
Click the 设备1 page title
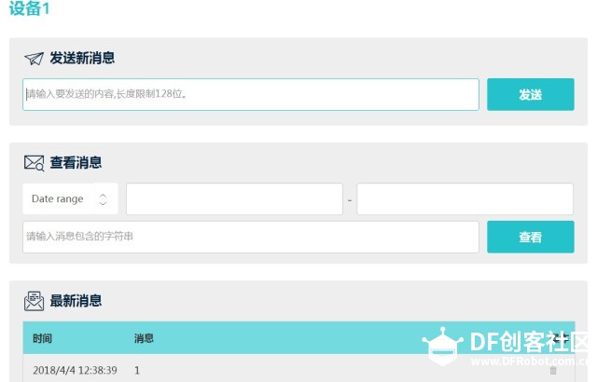tap(29, 9)
